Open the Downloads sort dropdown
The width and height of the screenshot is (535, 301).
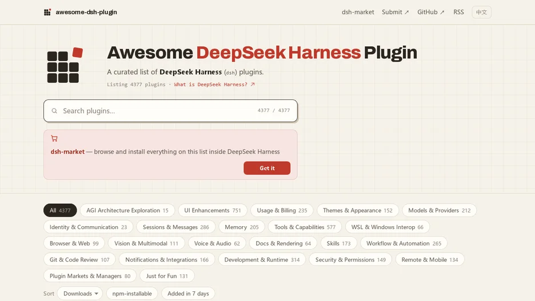(x=80, y=294)
